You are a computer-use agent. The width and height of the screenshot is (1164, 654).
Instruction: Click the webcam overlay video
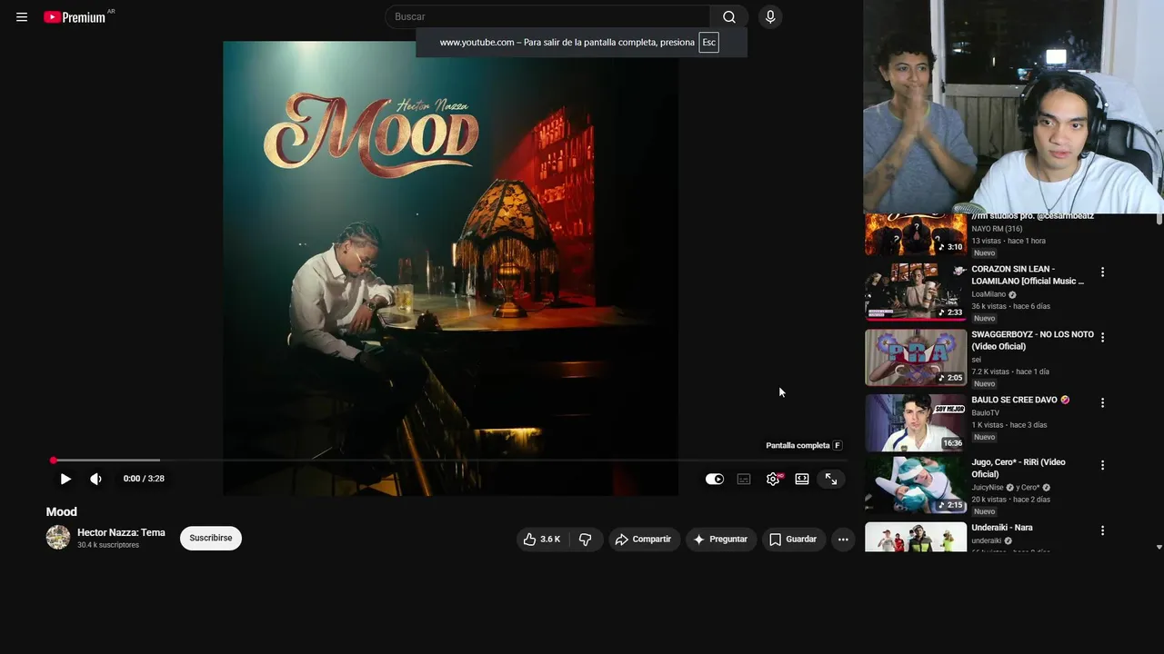pos(1013,106)
